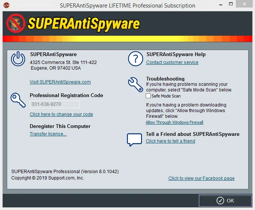
Task: Click the LIFETIME Professional Subscription window title
Action: (127, 6)
